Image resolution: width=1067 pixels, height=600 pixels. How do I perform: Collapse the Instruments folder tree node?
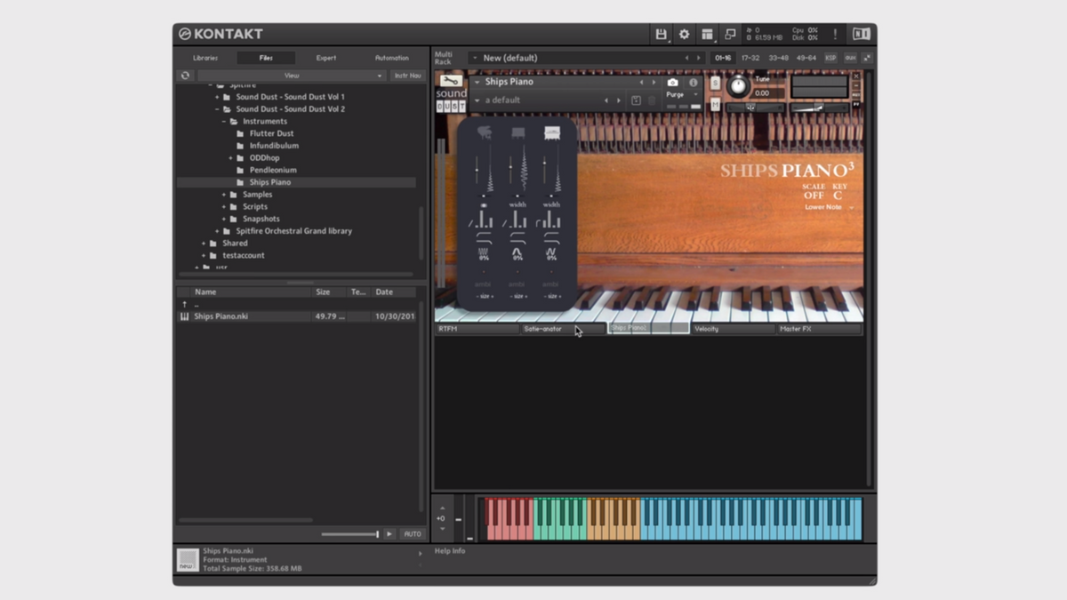click(x=224, y=122)
